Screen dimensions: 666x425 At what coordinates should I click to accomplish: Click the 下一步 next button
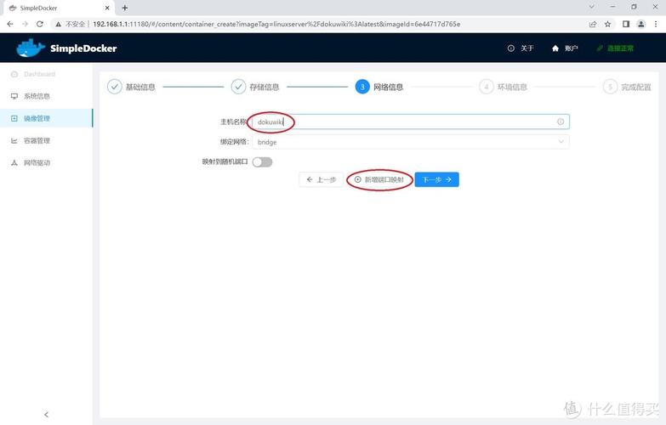[x=436, y=179]
